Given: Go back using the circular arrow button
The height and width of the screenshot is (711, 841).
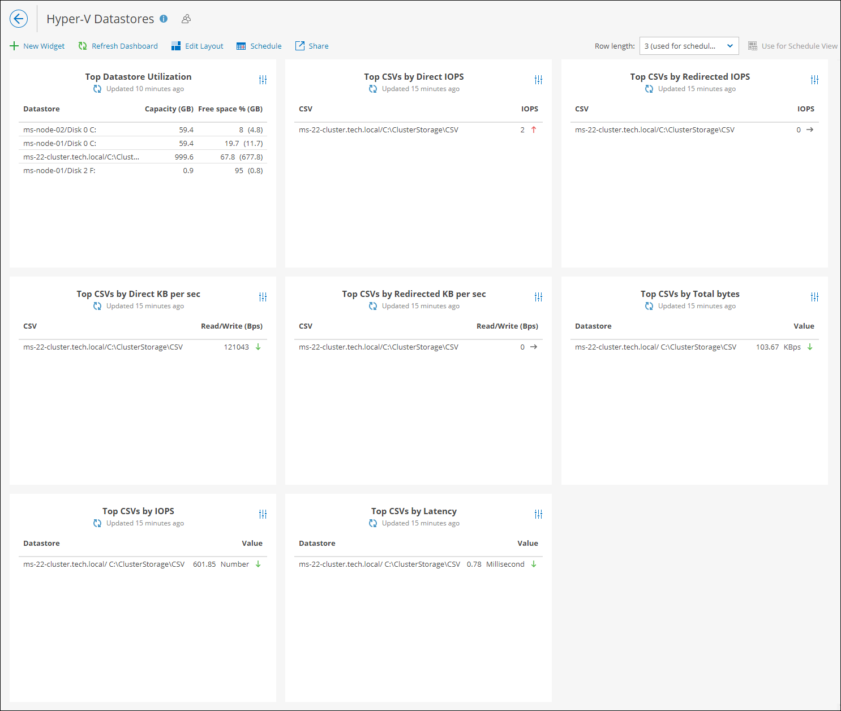Looking at the screenshot, I should pyautogui.click(x=19, y=19).
